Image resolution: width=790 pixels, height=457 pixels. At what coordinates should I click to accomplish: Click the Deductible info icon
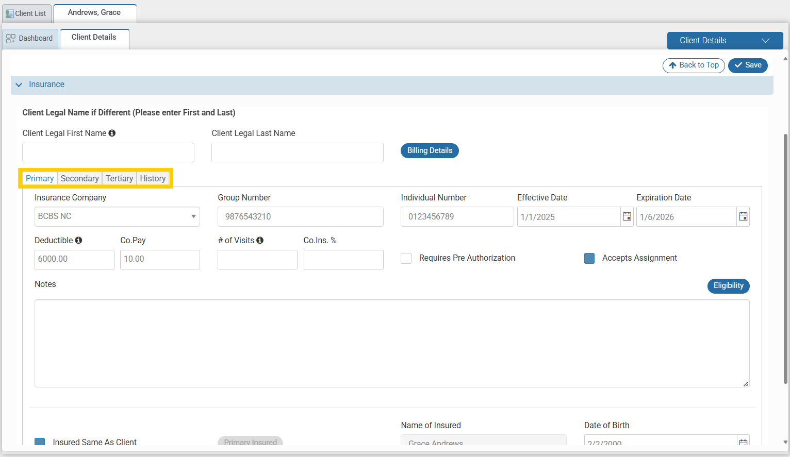click(x=77, y=240)
